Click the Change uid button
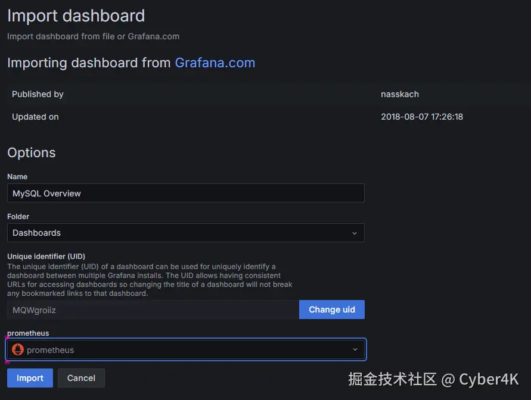Screen dimensions: 531x400 (331, 310)
